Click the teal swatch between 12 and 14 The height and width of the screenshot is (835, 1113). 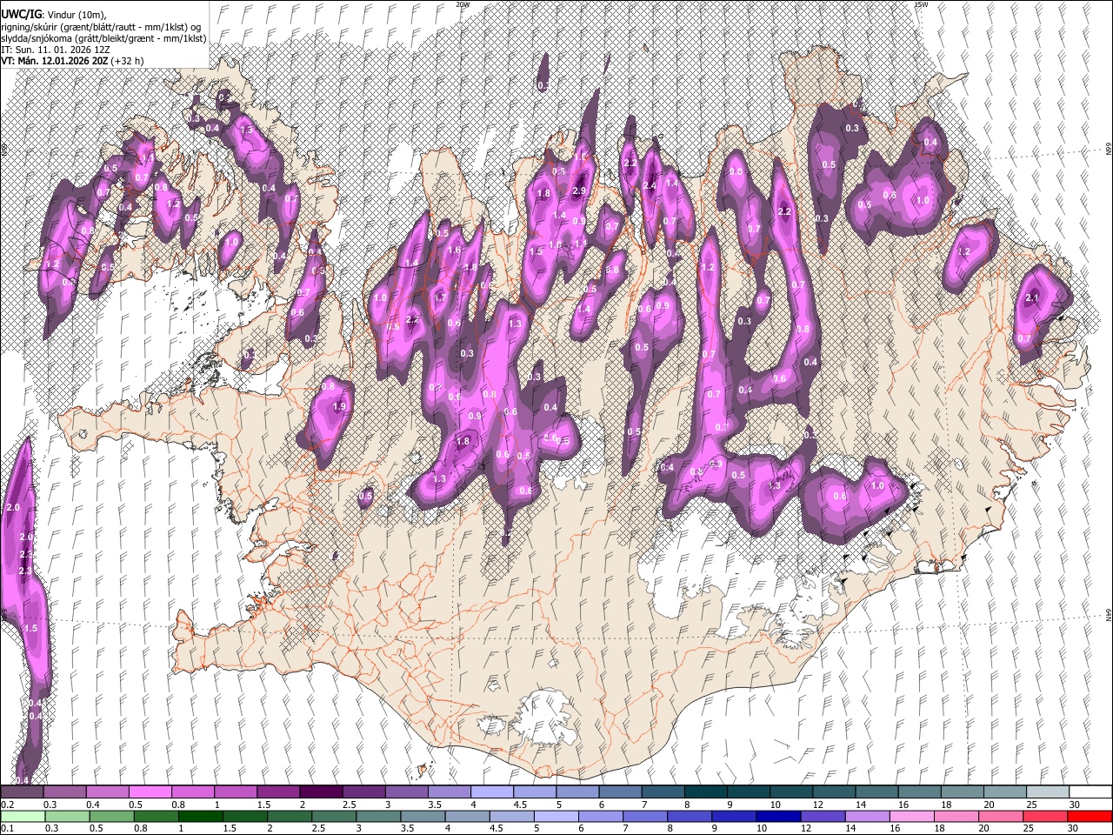click(833, 792)
